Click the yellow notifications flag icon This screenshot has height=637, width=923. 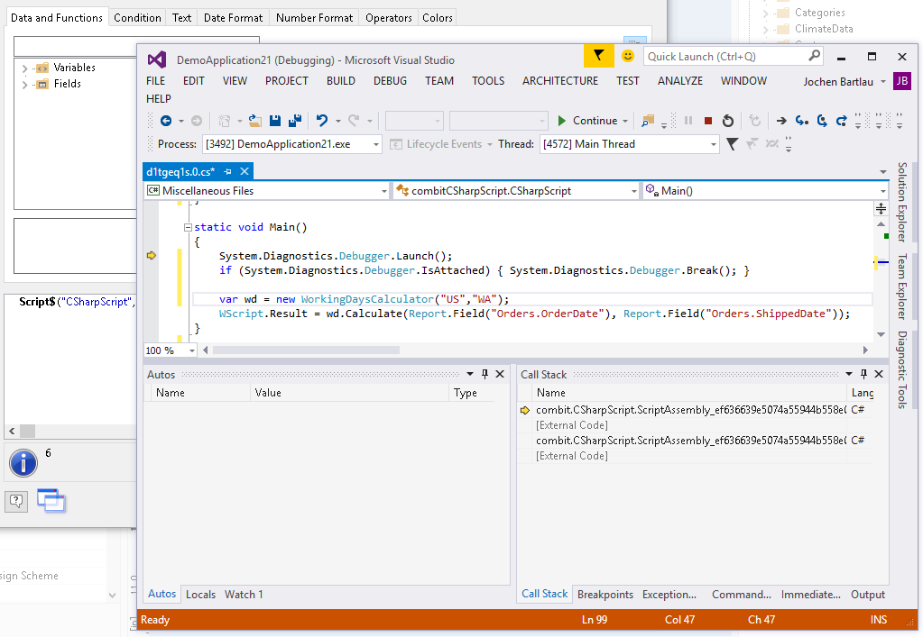[x=599, y=56]
